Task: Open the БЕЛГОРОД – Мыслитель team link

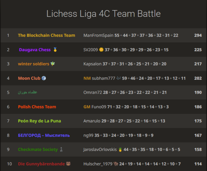Action: click(44, 135)
